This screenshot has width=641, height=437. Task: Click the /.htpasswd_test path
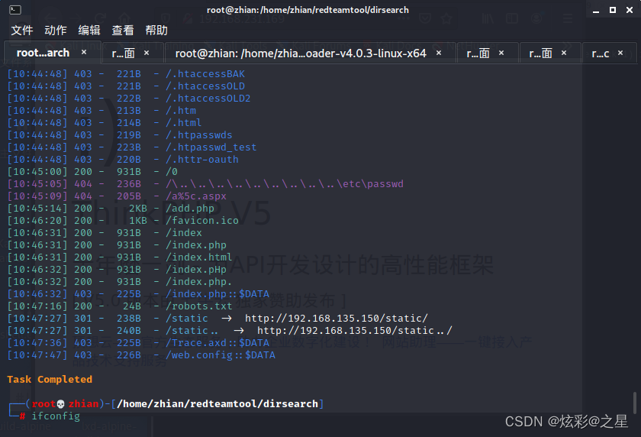(211, 147)
